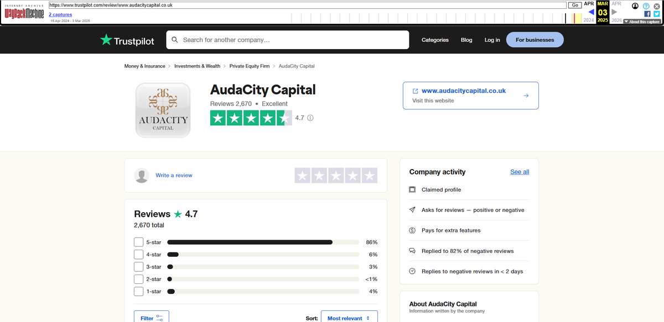Image resolution: width=664 pixels, height=322 pixels.
Task: Check the 4-star filter checkbox
Action: click(138, 255)
